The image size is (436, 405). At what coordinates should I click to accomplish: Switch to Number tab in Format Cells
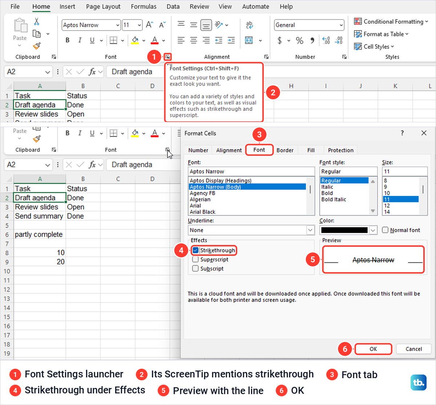point(198,150)
